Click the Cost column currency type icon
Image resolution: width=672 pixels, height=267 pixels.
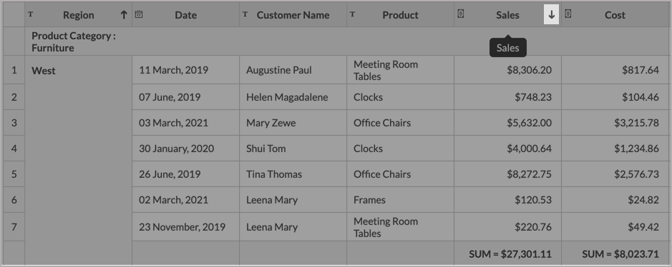point(568,14)
